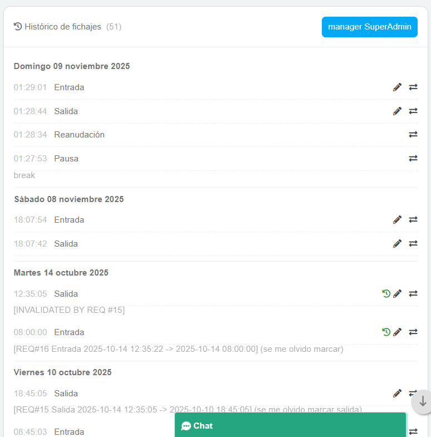Image resolution: width=431 pixels, height=437 pixels.
Task: Edit the 18:07:42 Salida pencil icon
Action: (x=397, y=244)
